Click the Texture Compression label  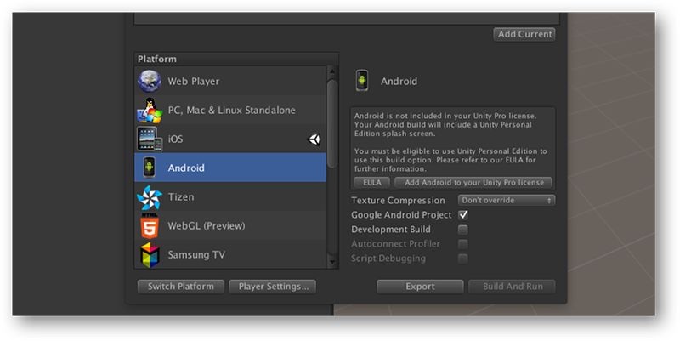click(398, 201)
